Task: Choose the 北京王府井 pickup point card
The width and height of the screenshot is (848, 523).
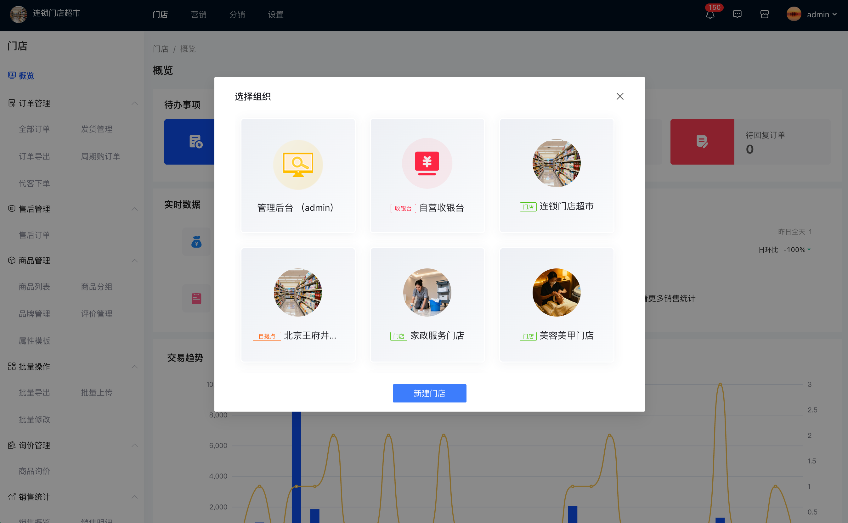Action: click(x=298, y=305)
